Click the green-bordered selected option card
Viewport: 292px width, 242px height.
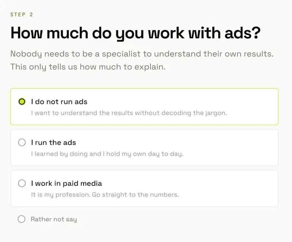[x=144, y=107]
